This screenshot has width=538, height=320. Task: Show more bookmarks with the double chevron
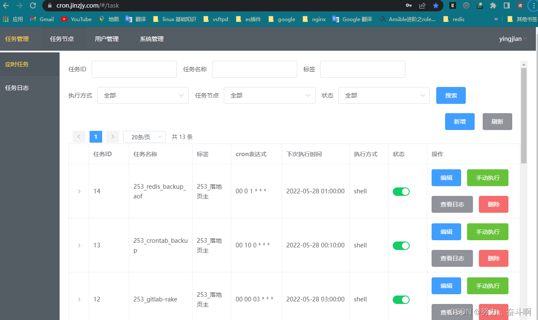(496, 19)
